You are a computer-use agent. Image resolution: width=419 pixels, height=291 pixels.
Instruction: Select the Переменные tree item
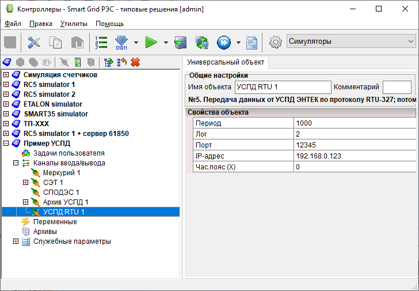pos(55,222)
